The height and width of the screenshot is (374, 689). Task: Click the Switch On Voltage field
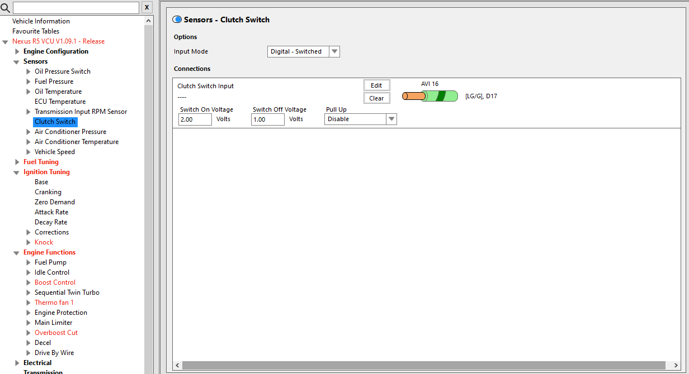[195, 119]
